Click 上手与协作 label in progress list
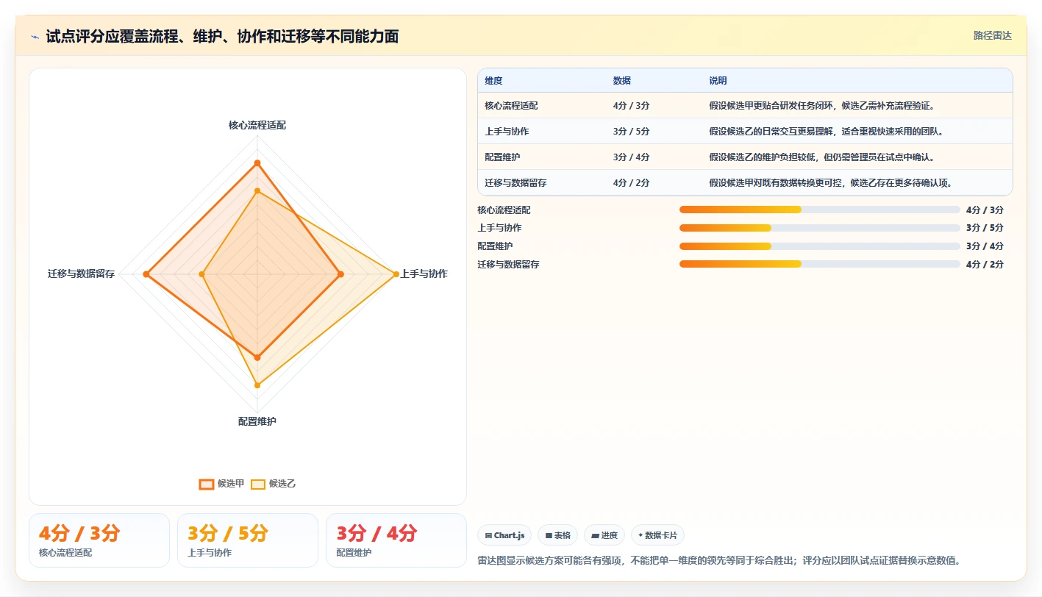This screenshot has width=1042, height=597. pyautogui.click(x=499, y=228)
